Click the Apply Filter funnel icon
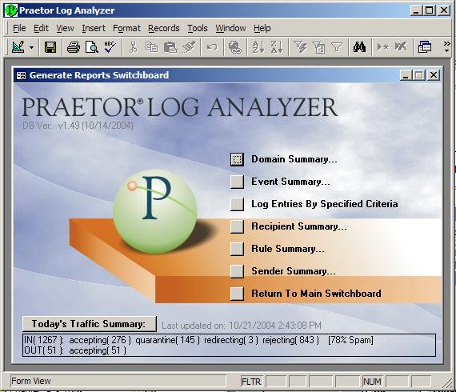 click(x=337, y=47)
